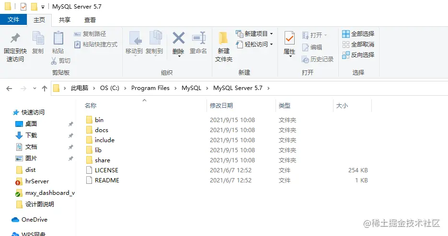Viewport: 448px width, 236px height.
Task: Expand chevron after MySQL Server 5.7 breadcrumb
Action: coord(268,88)
